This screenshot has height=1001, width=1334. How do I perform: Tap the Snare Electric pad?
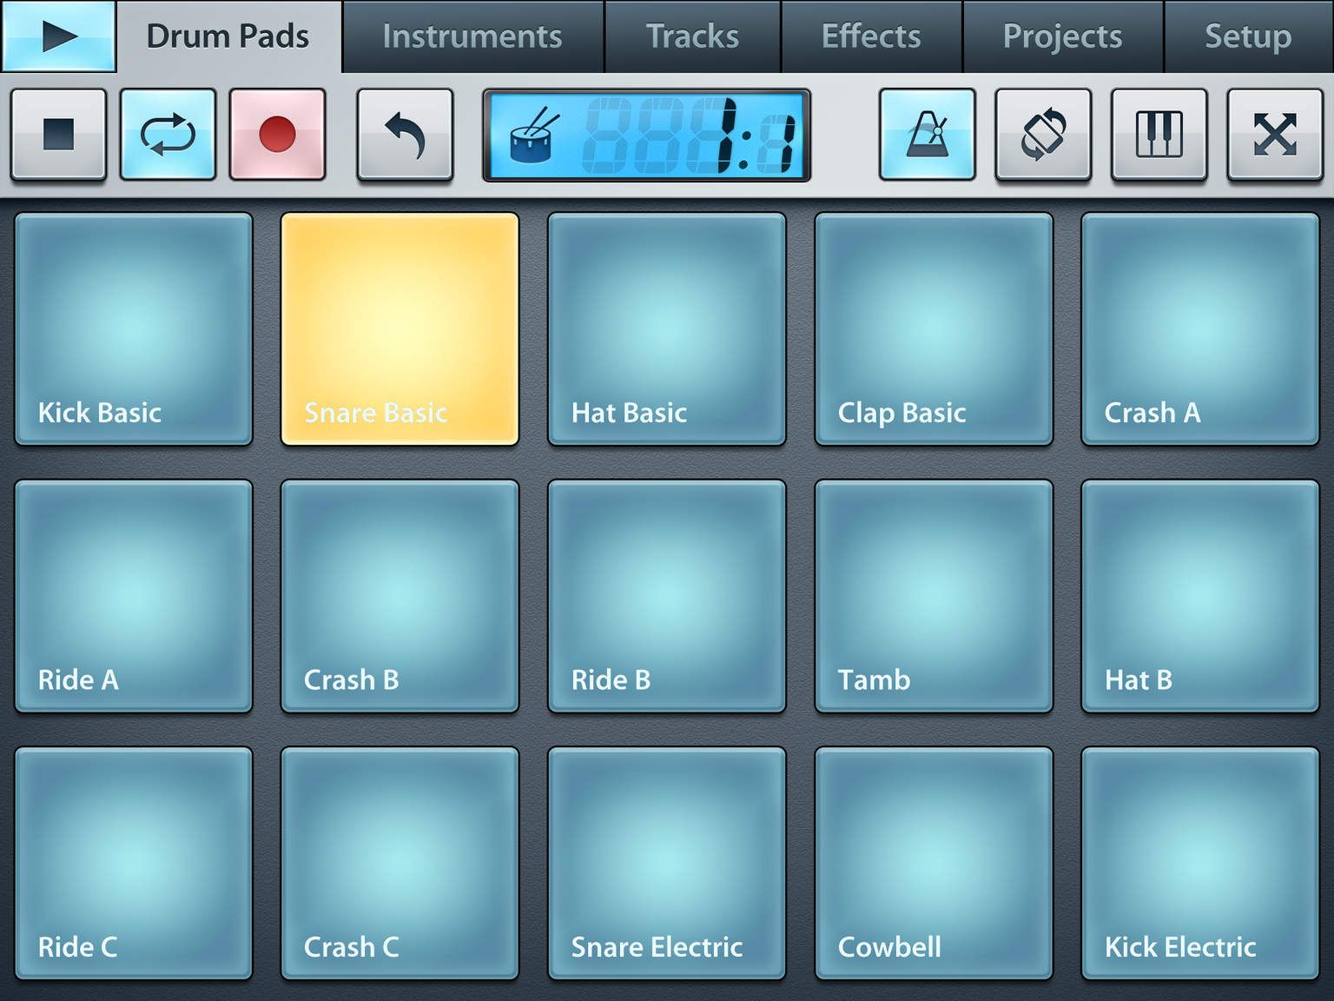[667, 863]
